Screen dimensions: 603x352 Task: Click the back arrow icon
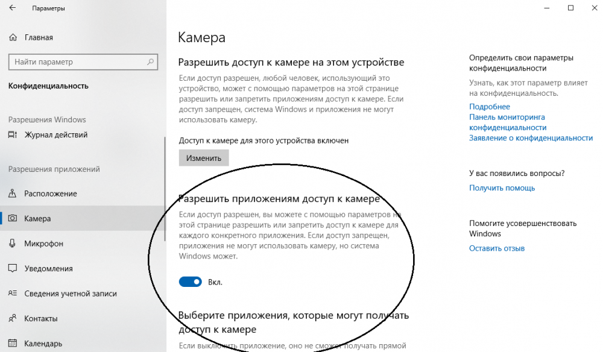12,8
